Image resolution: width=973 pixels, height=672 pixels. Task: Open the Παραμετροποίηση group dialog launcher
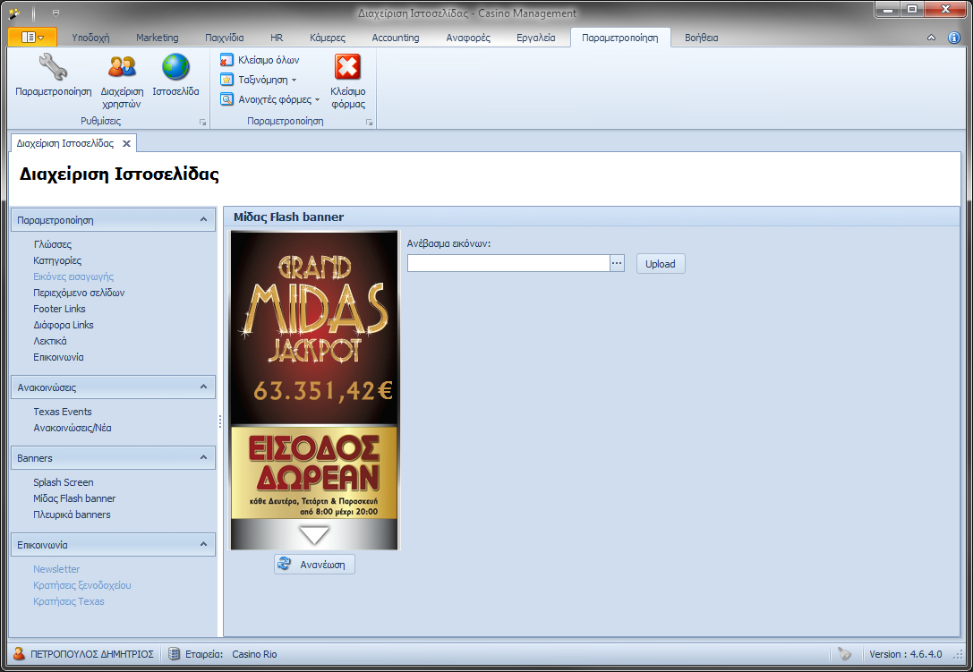[369, 123]
